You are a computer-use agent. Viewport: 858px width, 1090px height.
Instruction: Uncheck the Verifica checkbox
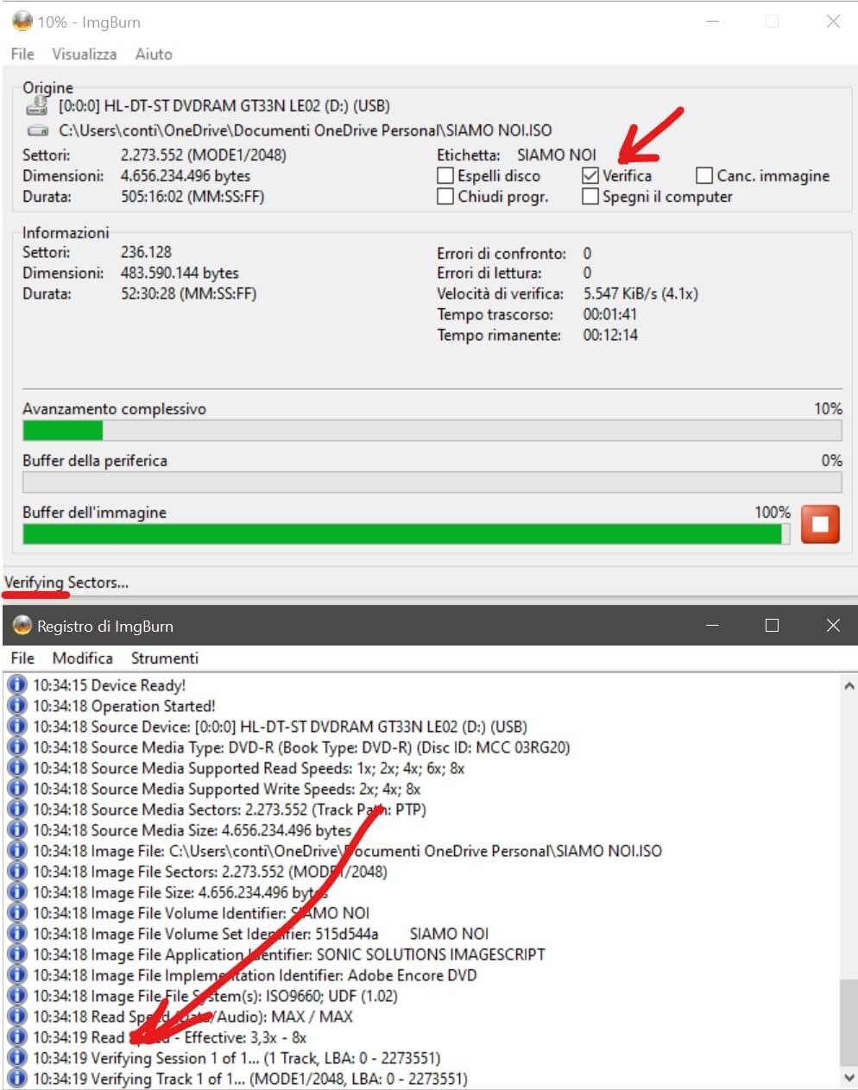coord(590,176)
